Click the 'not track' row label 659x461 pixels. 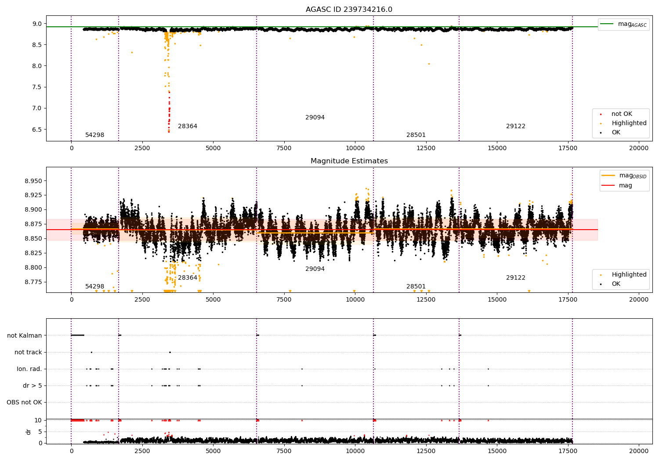coord(28,353)
